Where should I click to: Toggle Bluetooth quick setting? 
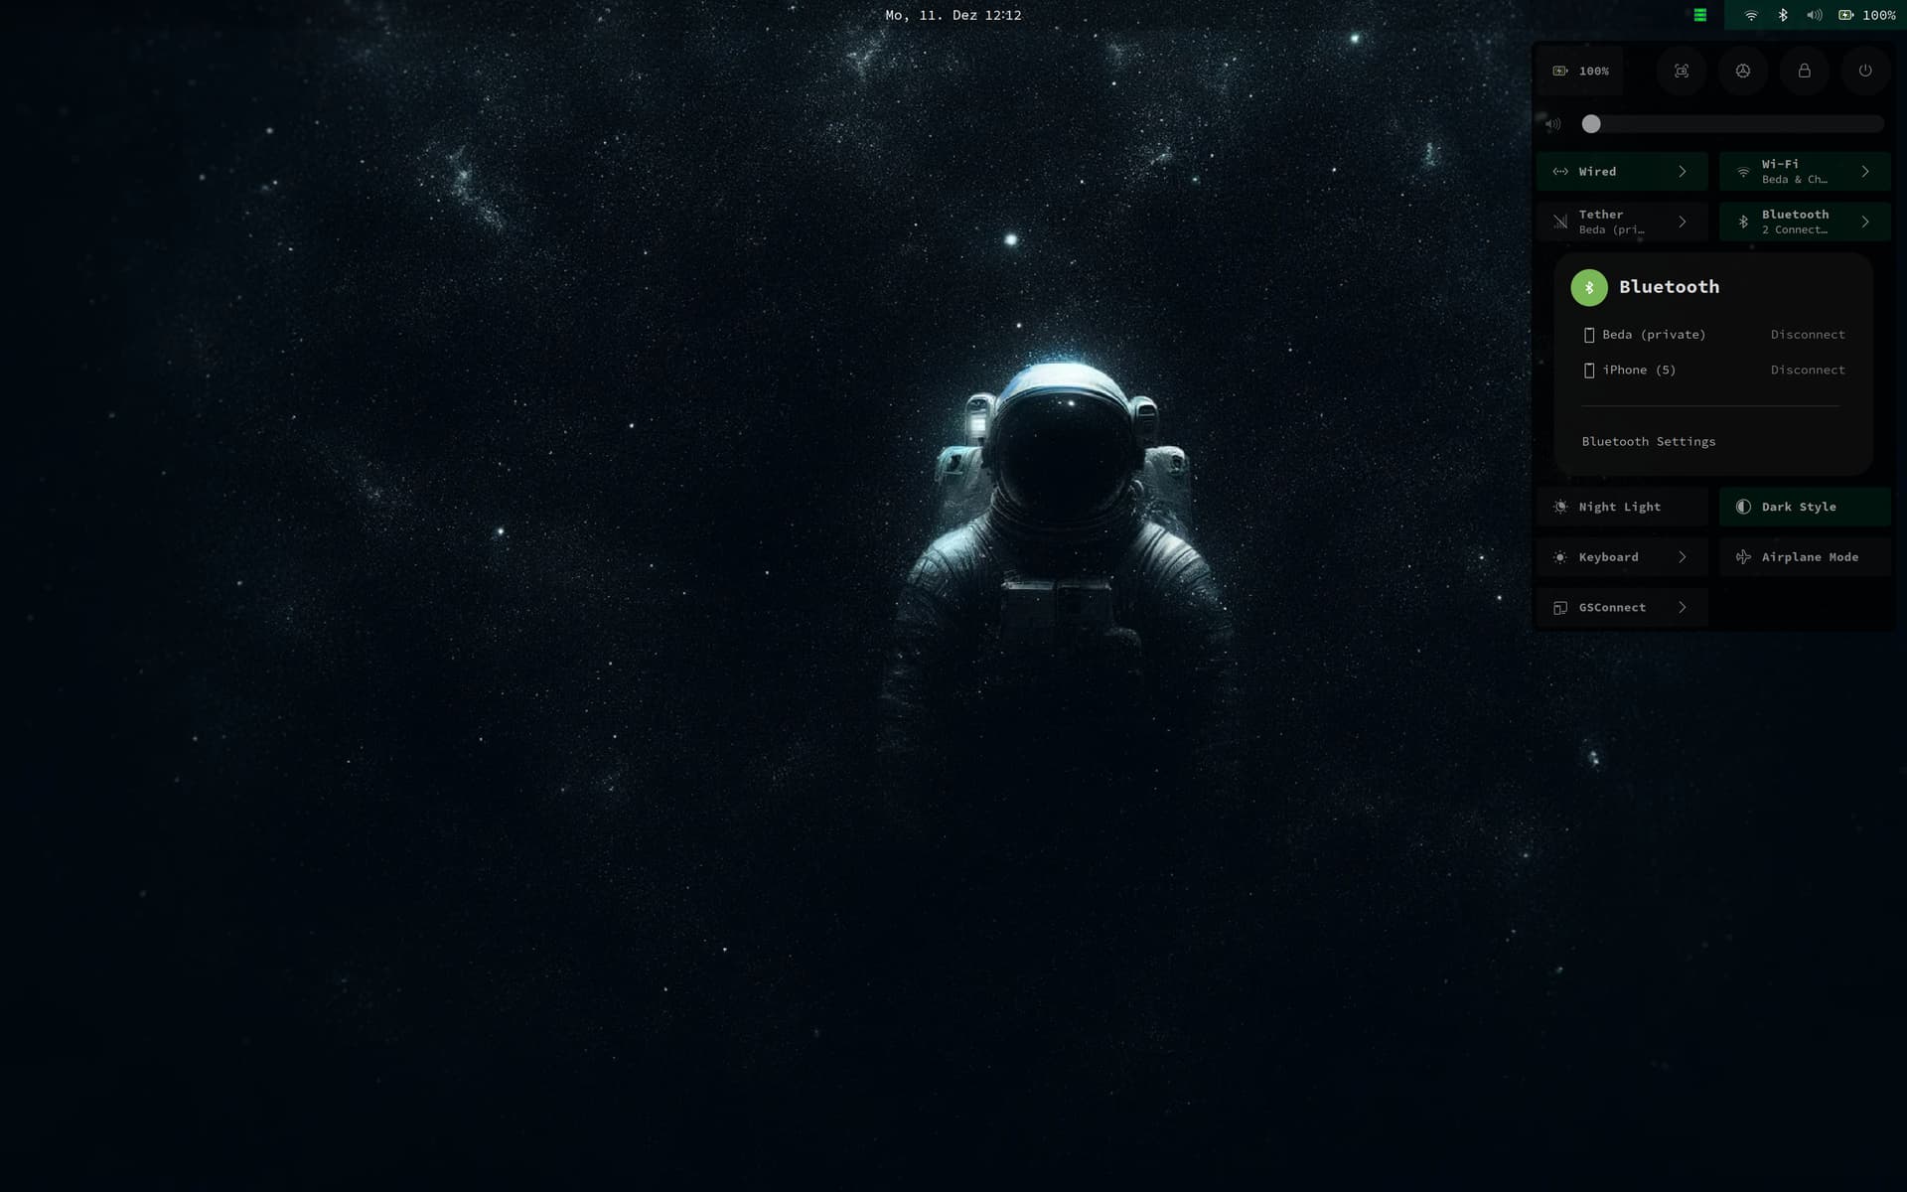(1780, 222)
